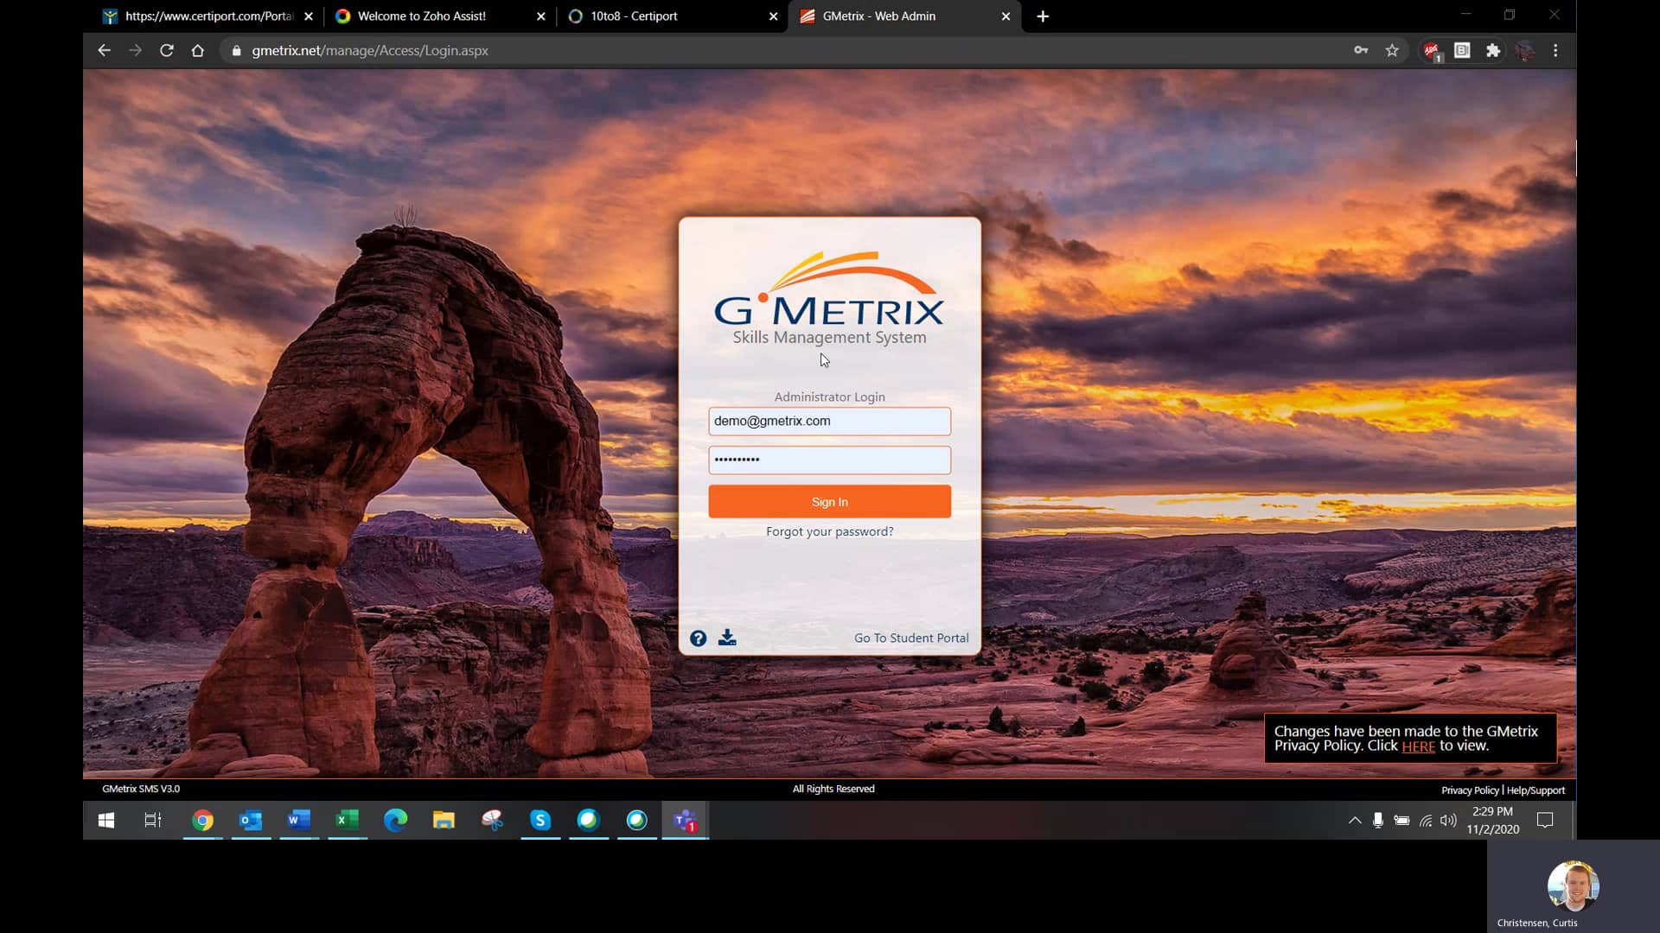
Task: Click the taskbar clock showing 2:29 PM
Action: coord(1492,821)
